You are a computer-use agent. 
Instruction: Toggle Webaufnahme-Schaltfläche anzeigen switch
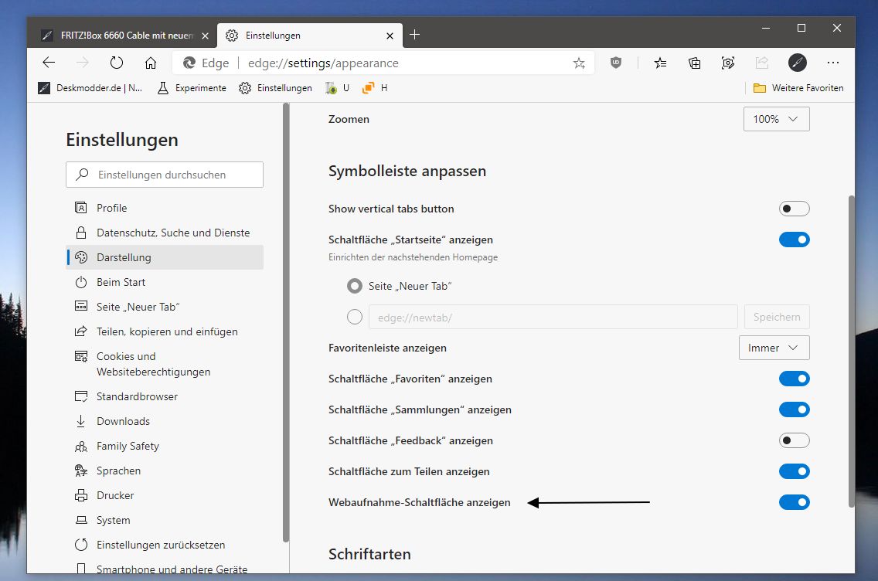tap(794, 502)
